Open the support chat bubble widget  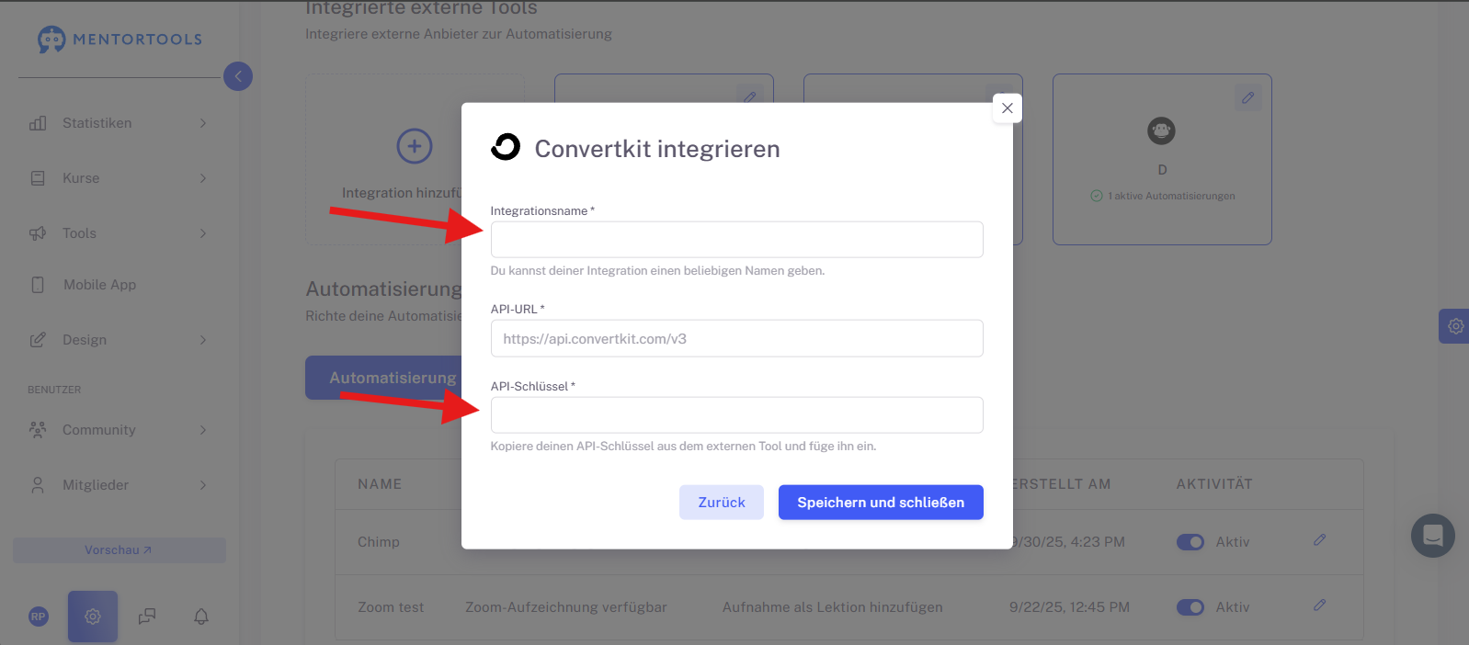pos(1433,536)
